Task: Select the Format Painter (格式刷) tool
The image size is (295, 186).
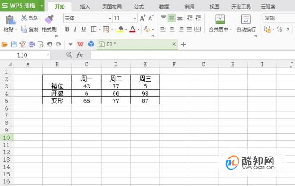Action: pyautogui.click(x=49, y=23)
